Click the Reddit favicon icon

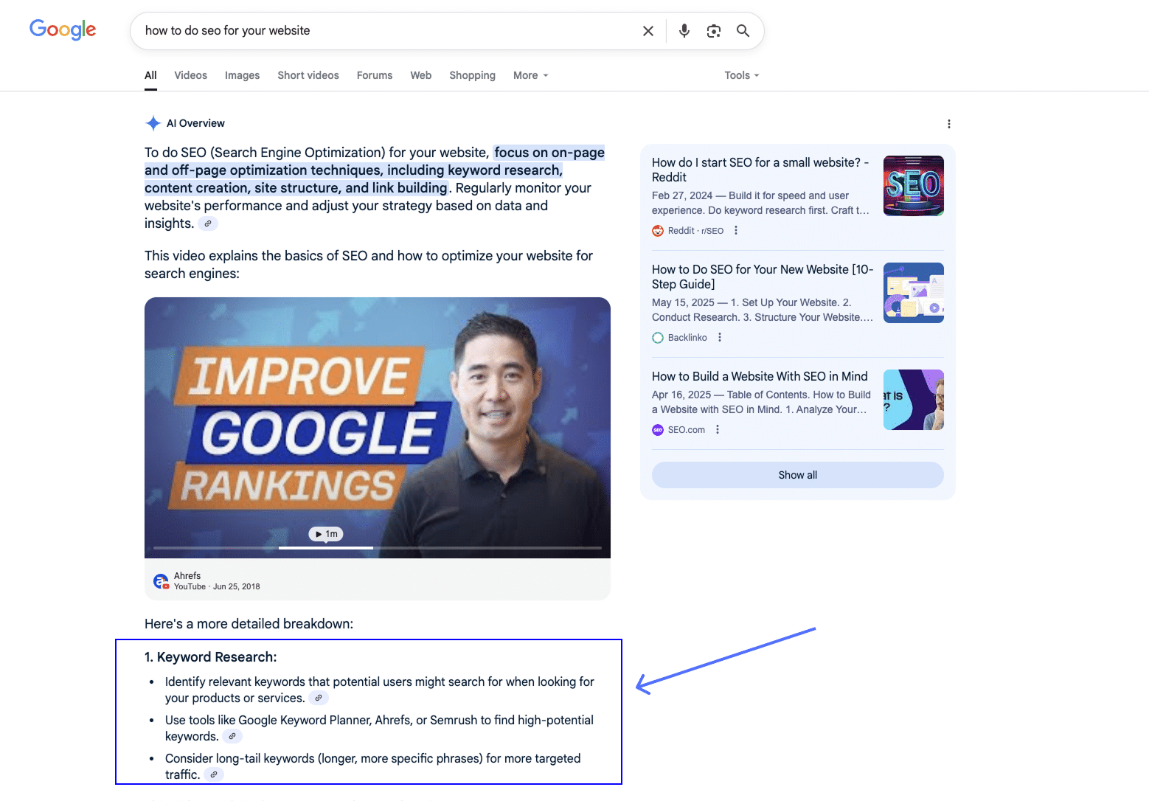point(658,231)
